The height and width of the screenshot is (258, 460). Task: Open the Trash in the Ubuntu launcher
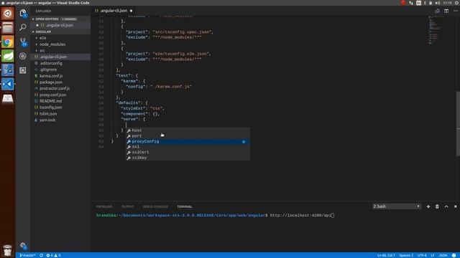coord(8,250)
